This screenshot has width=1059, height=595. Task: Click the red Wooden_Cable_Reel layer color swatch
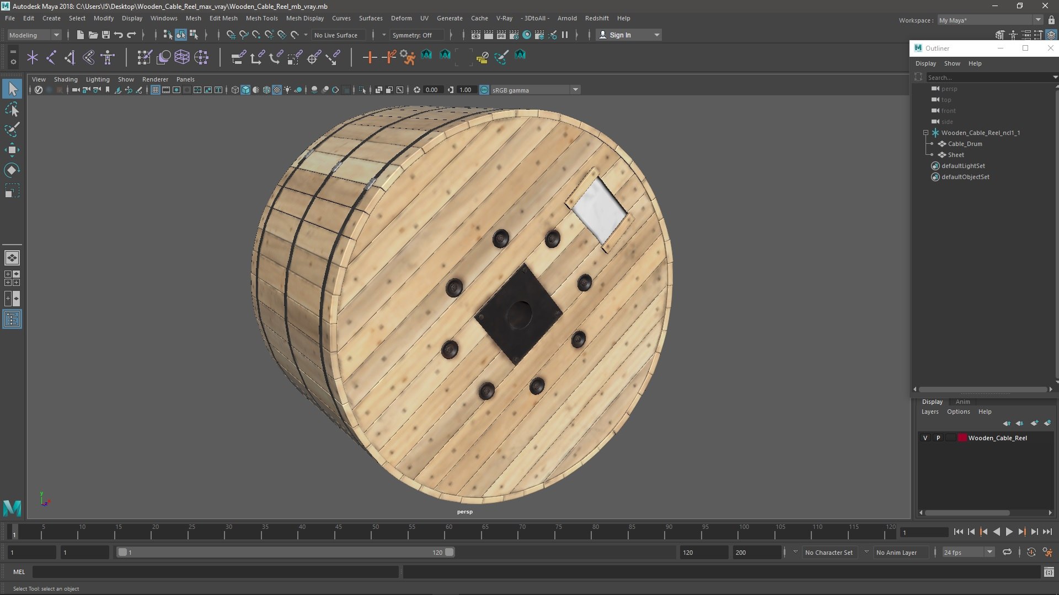962,438
